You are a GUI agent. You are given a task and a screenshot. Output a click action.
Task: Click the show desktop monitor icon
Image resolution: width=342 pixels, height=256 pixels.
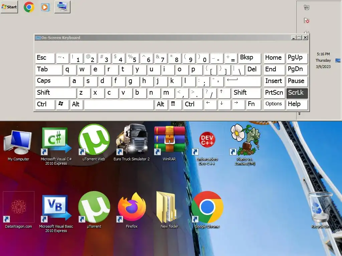(x=338, y=60)
